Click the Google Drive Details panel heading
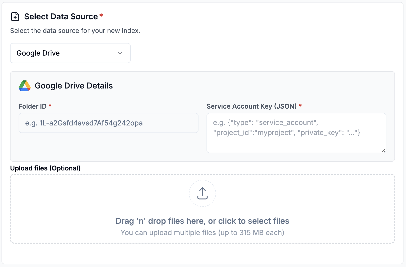Viewport: 406px width, 267px height. pyautogui.click(x=74, y=85)
